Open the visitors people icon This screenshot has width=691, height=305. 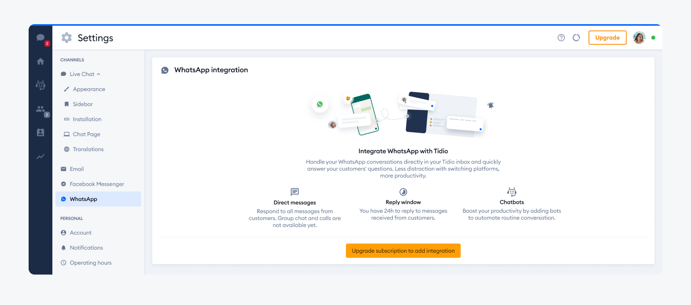click(x=40, y=109)
